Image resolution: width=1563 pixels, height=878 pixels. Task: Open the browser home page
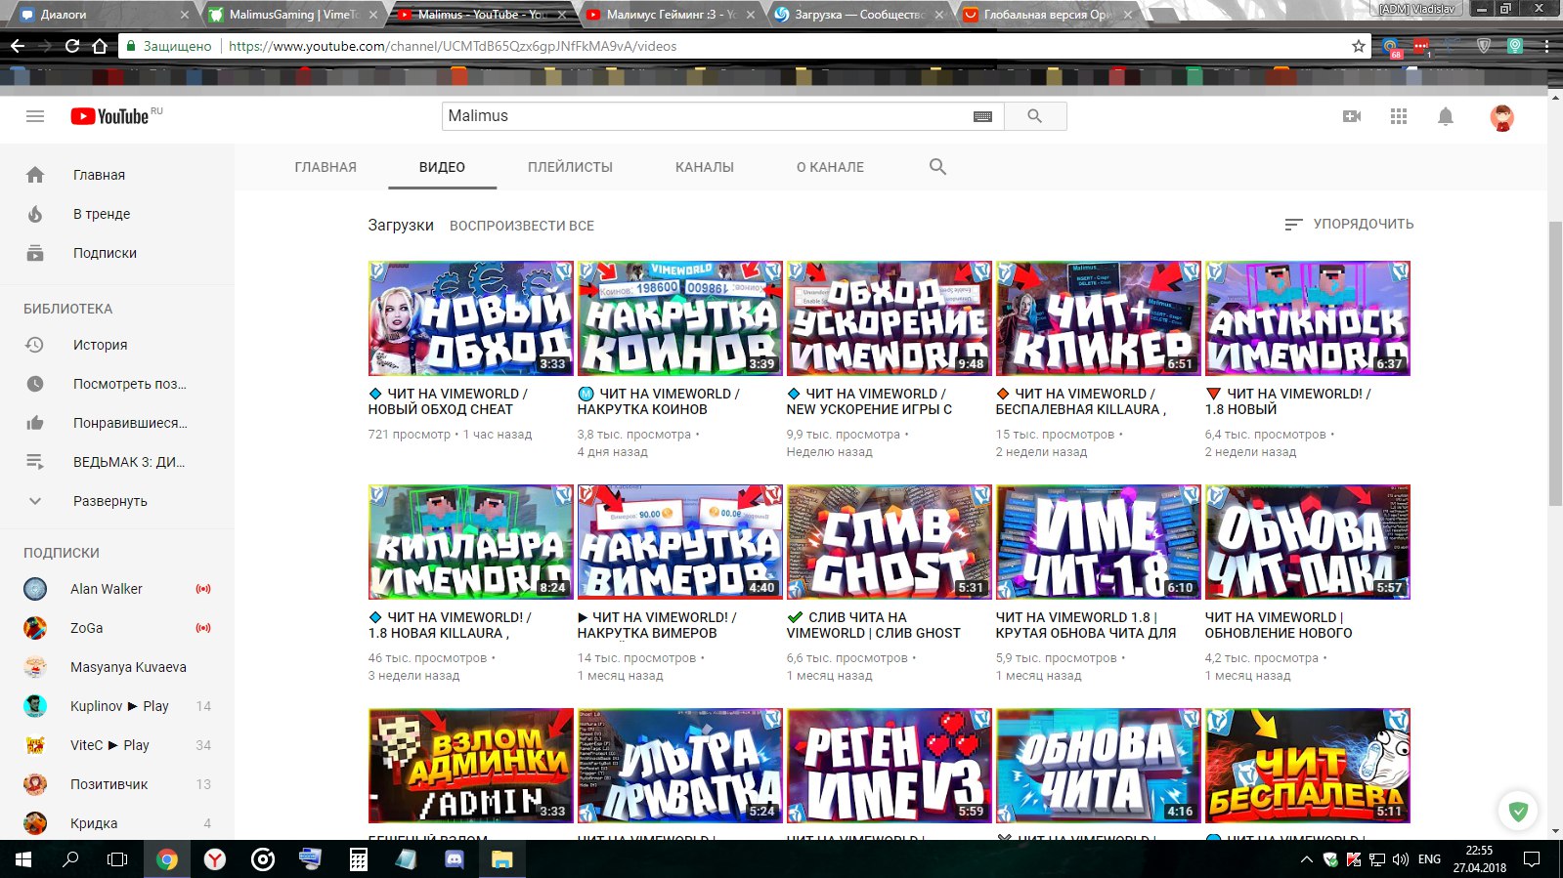pyautogui.click(x=99, y=46)
